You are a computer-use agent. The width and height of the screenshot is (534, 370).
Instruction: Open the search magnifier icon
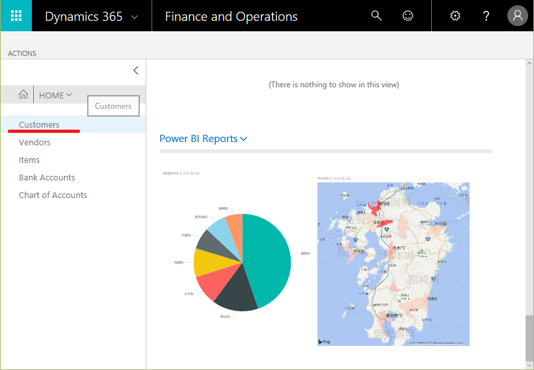click(377, 16)
